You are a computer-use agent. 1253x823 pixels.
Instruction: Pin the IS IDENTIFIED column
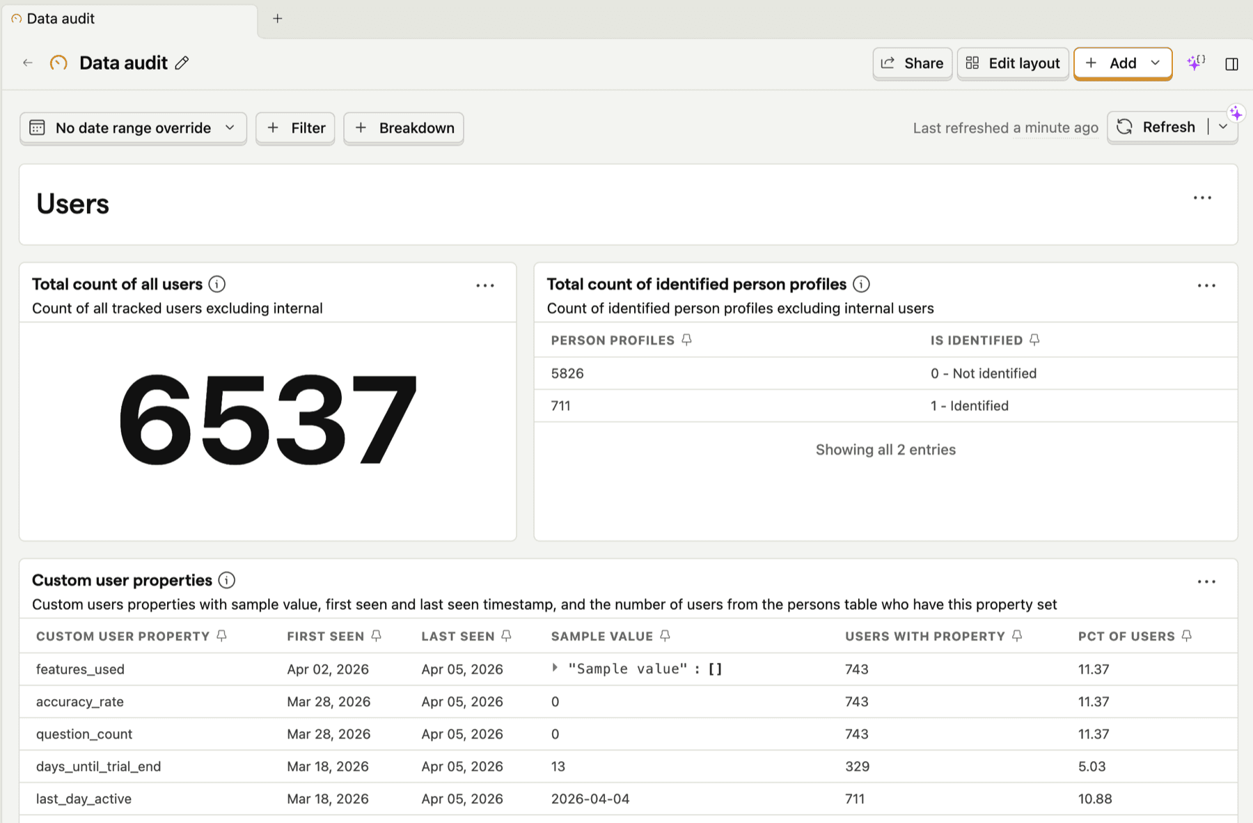coord(1034,340)
